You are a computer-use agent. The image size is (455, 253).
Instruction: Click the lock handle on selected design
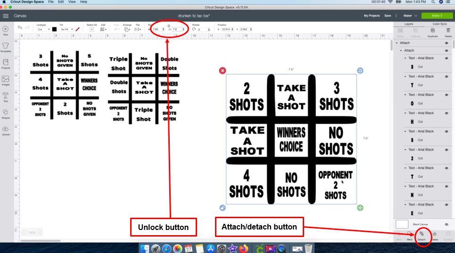tap(223, 208)
